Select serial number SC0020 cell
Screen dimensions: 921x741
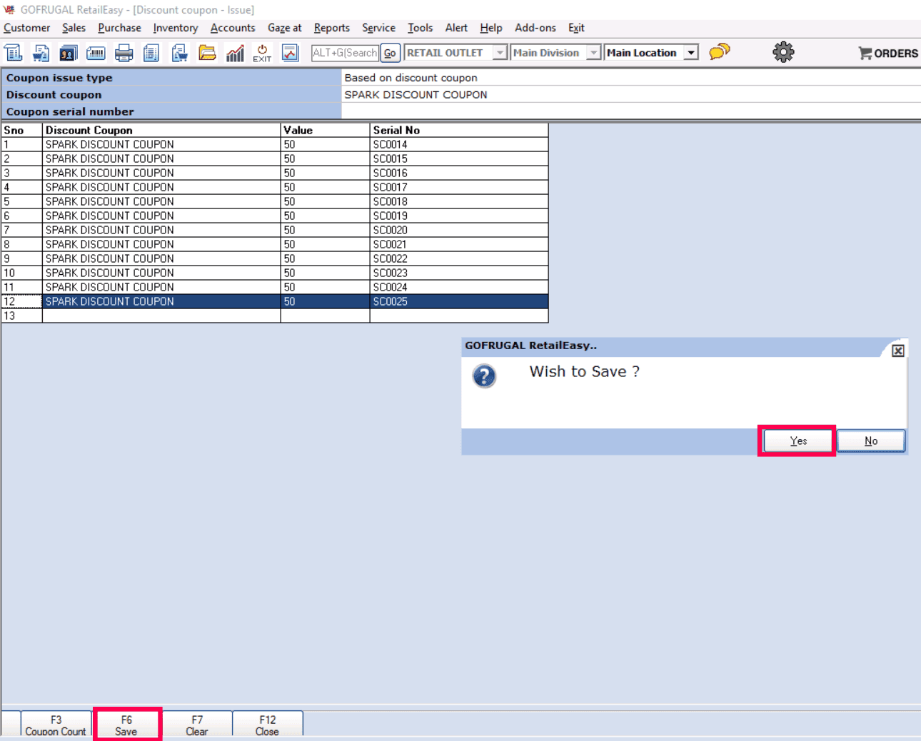[x=459, y=230]
